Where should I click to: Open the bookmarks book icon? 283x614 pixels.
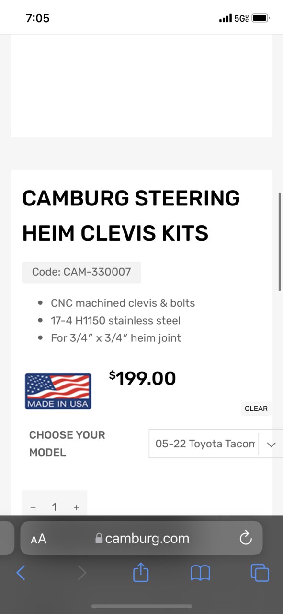200,572
